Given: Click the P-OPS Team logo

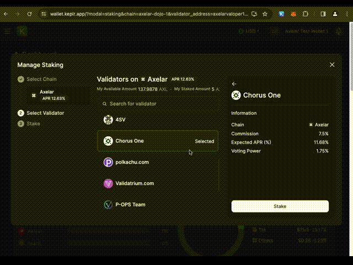Looking at the screenshot, I should (108, 205).
